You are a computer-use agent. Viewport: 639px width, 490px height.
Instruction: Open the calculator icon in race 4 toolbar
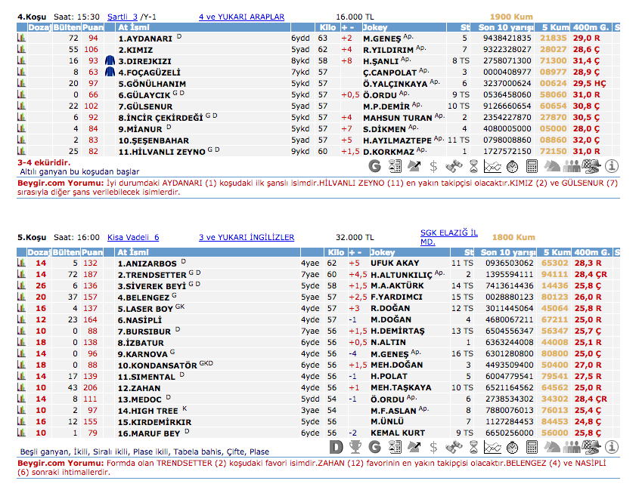[x=532, y=166]
